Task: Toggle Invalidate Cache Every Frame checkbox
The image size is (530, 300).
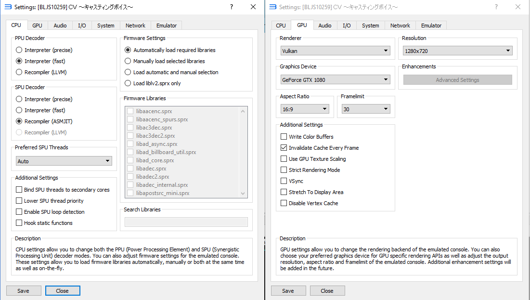Action: click(284, 148)
